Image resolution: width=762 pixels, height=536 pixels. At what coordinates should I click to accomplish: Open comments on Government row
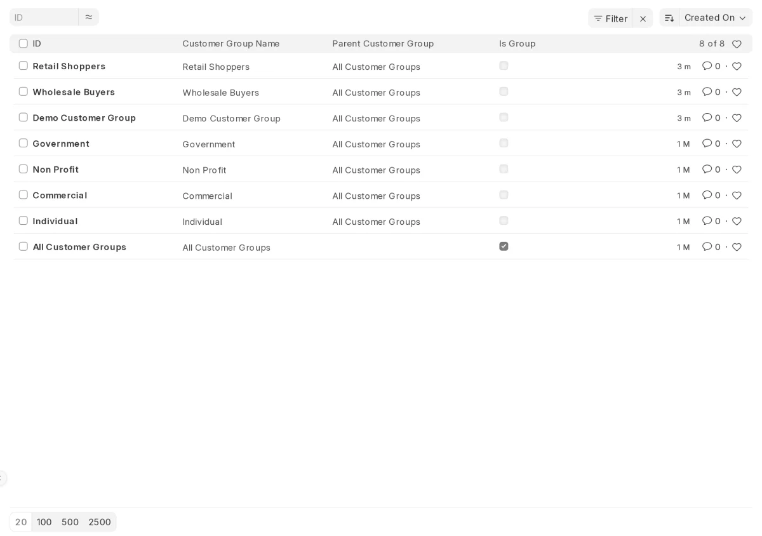[x=711, y=144]
